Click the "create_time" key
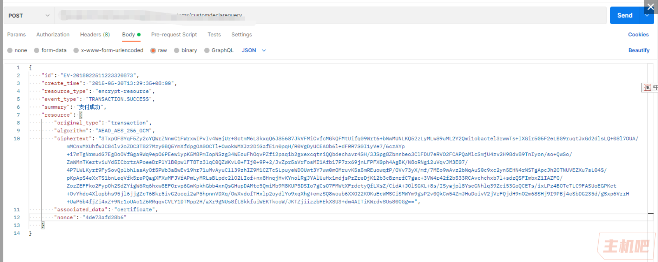The height and width of the screenshot is (262, 658). [62, 83]
